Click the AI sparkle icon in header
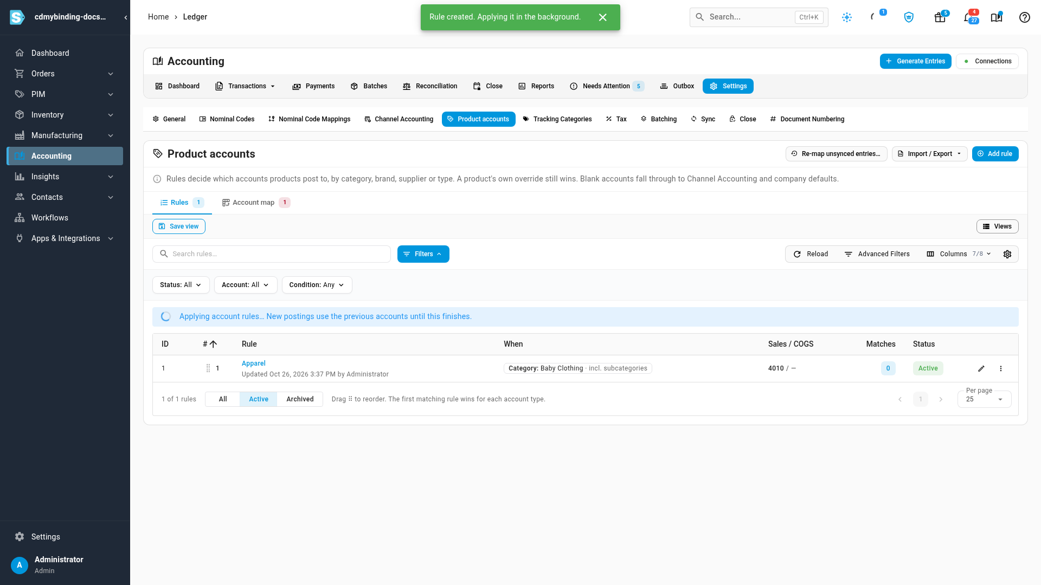1041x585 pixels. point(847,17)
